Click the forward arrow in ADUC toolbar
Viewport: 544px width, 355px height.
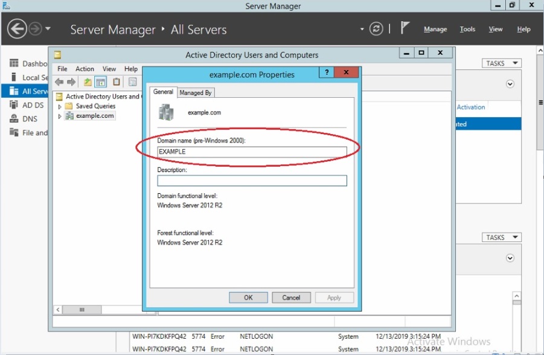pyautogui.click(x=71, y=82)
